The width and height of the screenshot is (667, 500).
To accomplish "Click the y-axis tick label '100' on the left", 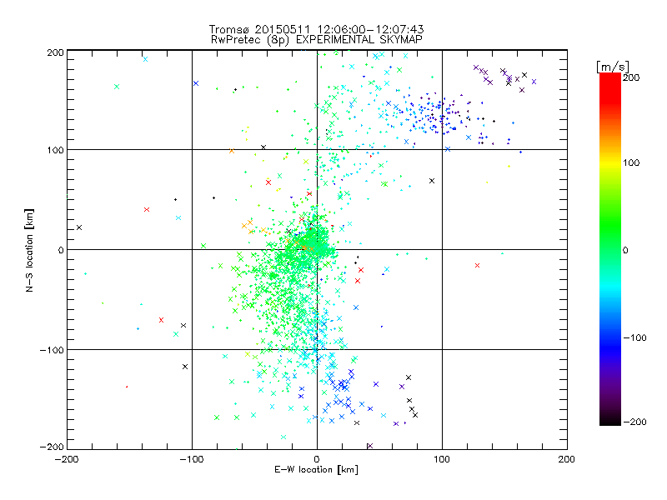I will [x=55, y=150].
